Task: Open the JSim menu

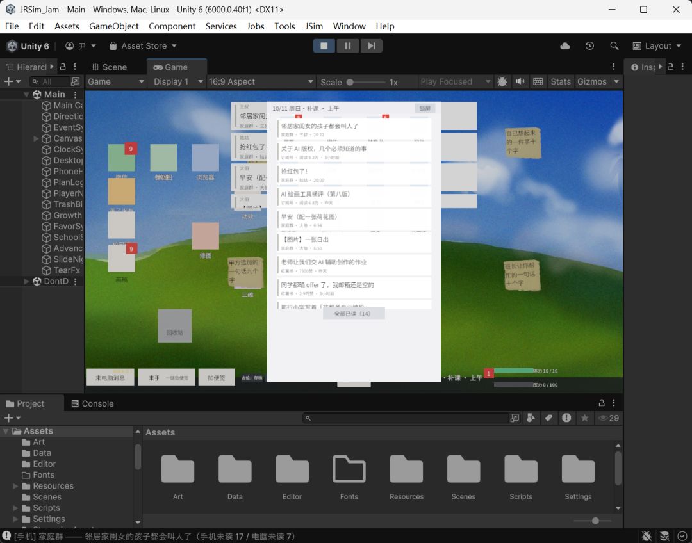Action: (x=314, y=26)
